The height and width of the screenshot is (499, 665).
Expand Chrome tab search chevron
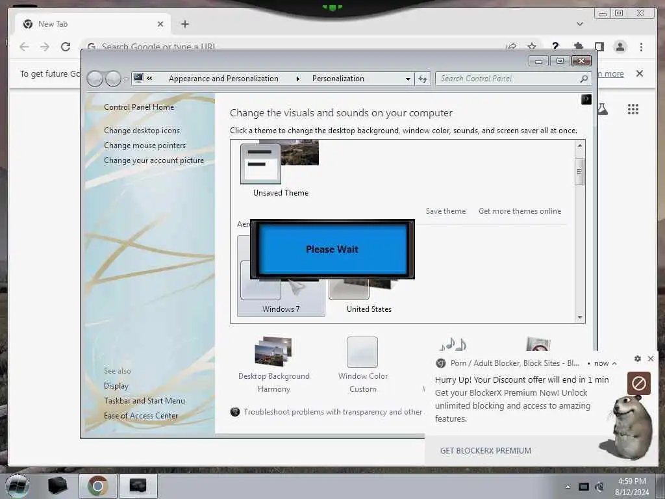(x=580, y=24)
